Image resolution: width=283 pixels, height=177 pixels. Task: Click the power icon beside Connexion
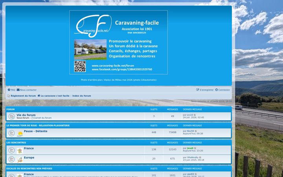tap(217, 90)
